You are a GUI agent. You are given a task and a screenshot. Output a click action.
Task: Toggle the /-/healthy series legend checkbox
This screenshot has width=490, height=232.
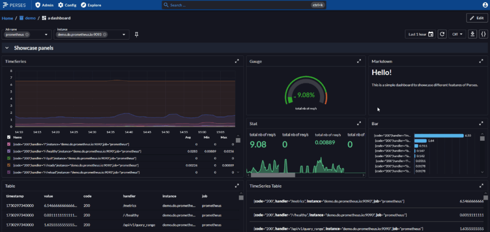tap(8, 151)
